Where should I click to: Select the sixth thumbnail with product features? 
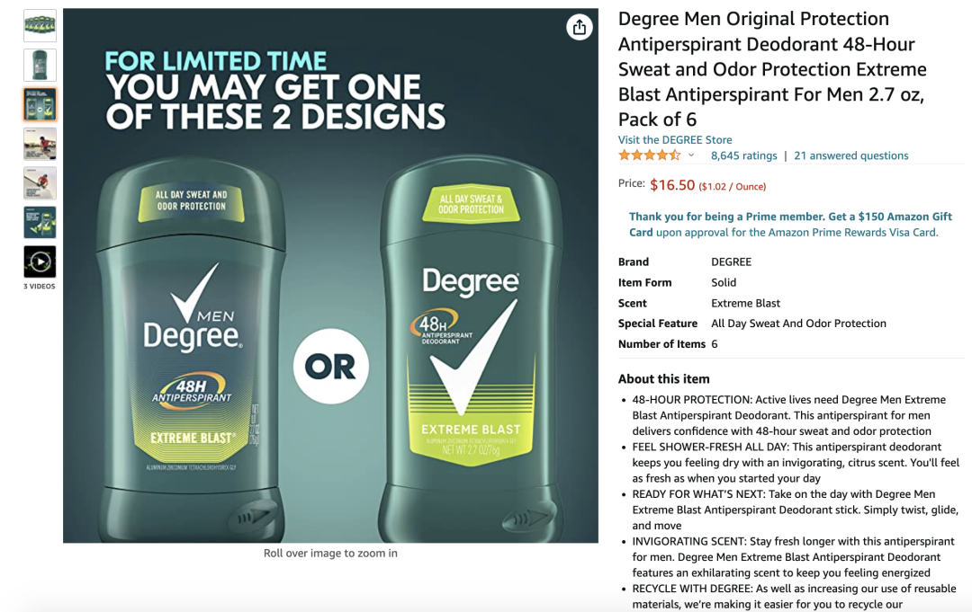pos(40,222)
